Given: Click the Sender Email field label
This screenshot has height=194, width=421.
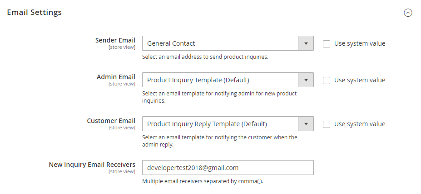Looking at the screenshot, I should [x=115, y=40].
